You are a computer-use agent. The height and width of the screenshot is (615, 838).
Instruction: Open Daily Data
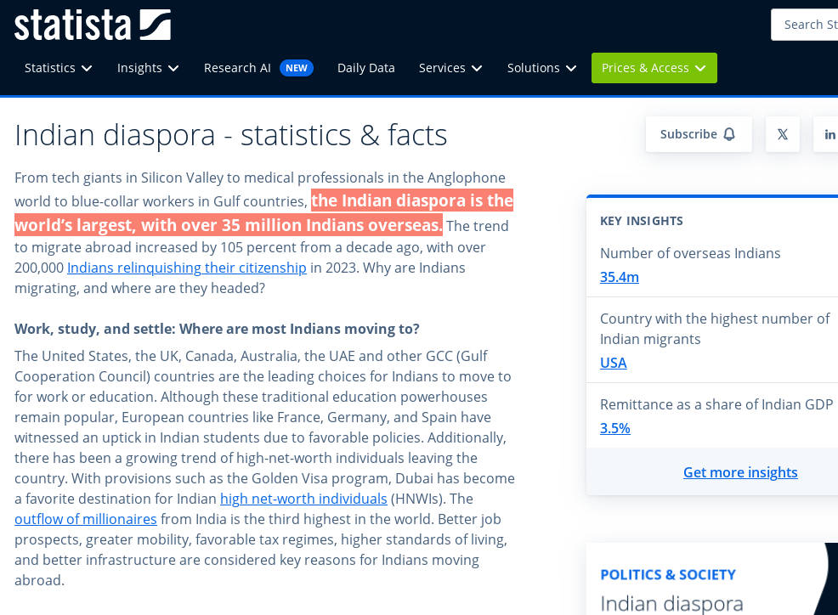coord(366,68)
